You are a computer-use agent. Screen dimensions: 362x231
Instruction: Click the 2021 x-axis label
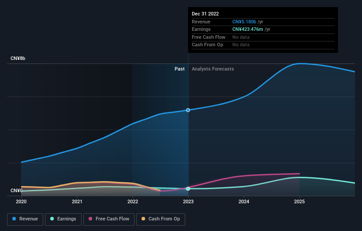pyautogui.click(x=77, y=202)
